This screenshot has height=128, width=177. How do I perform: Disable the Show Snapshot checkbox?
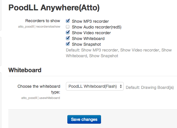[68, 44]
